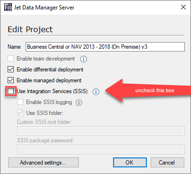Uncheck Enable differential deployment
The height and width of the screenshot is (174, 191).
[x=11, y=70]
